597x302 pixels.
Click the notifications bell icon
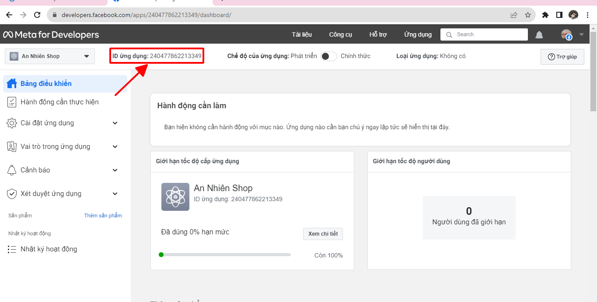tap(539, 35)
